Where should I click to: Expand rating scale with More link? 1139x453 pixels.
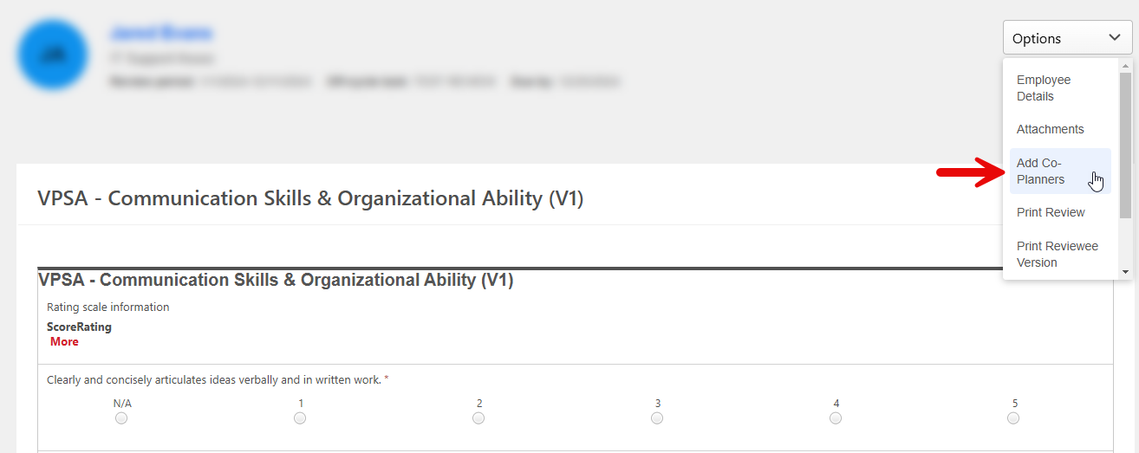pos(64,342)
